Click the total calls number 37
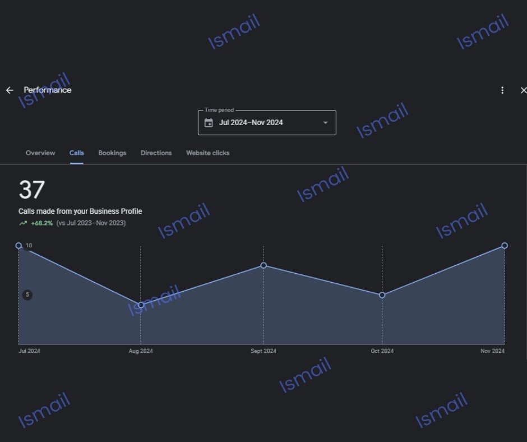 click(31, 191)
